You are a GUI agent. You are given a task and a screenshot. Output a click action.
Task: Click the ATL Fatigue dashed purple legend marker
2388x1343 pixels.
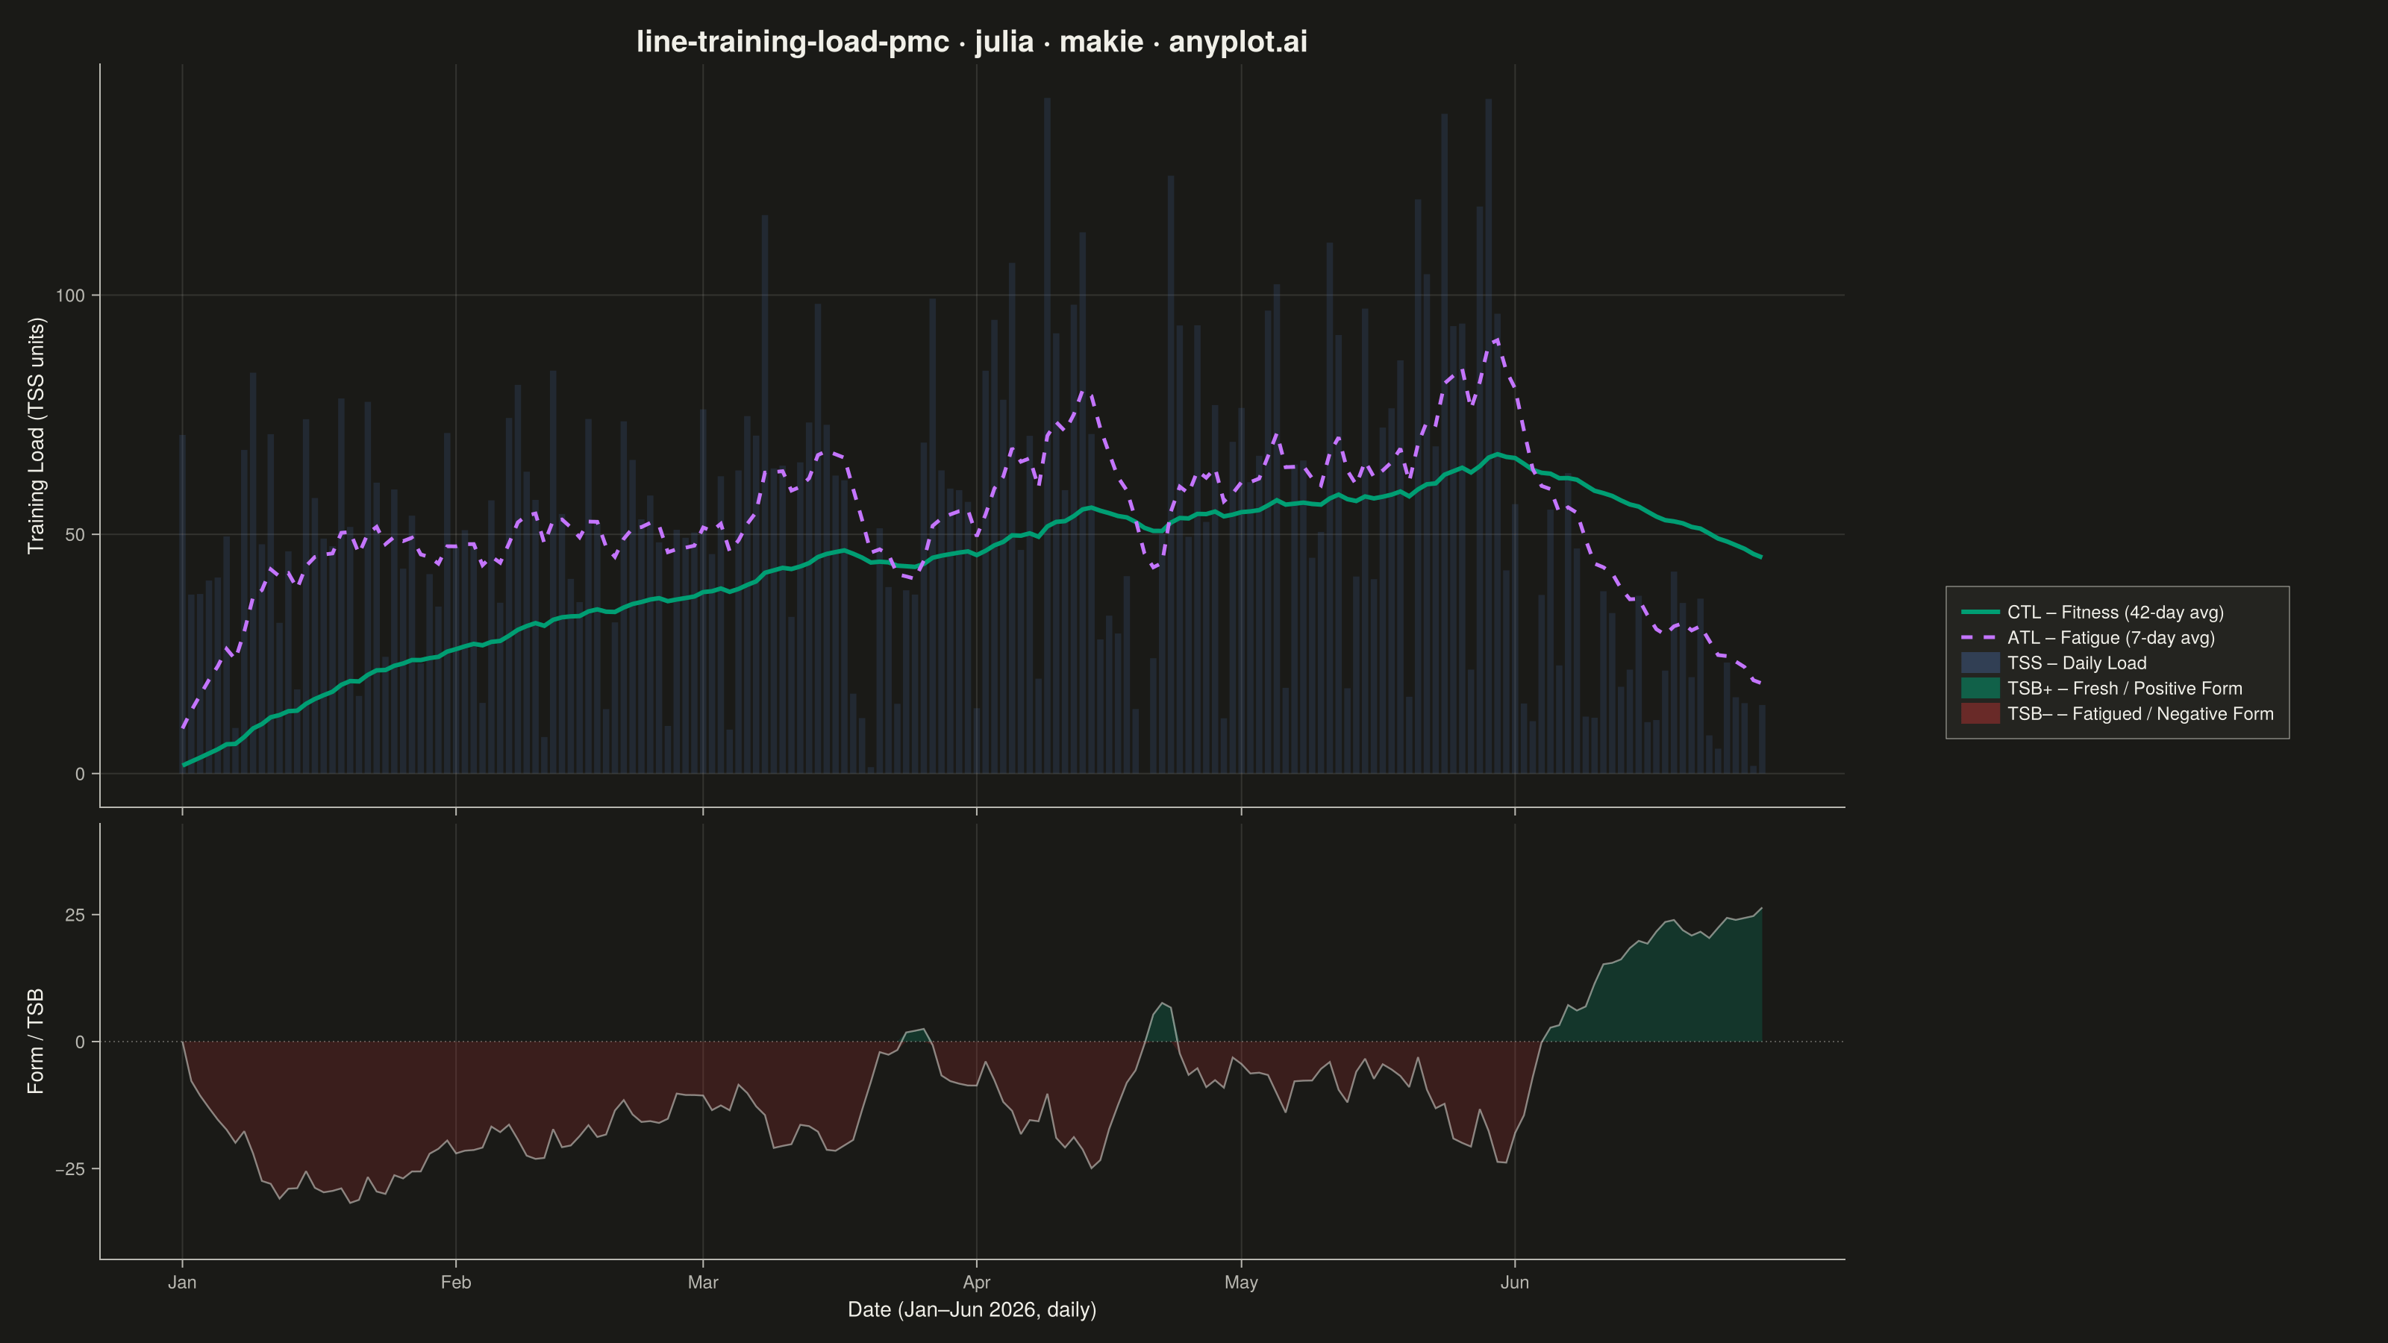pos(1980,638)
